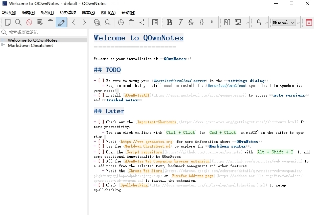Open the Minimal workspace dropdown
Viewport: 314px width, 215px height.
(x=284, y=23)
